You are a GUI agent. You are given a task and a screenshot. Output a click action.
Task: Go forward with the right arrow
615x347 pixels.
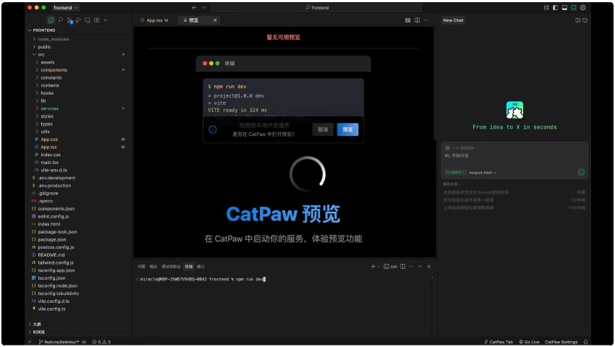(203, 7)
